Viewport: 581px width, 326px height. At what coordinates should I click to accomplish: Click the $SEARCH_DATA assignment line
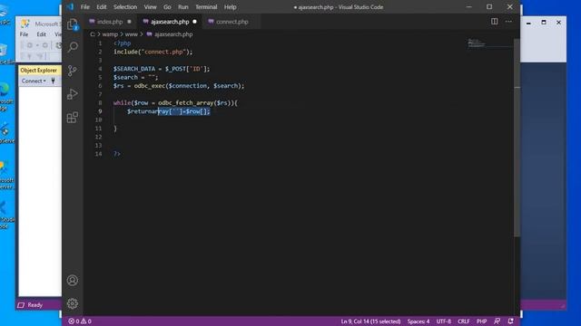(x=162, y=69)
